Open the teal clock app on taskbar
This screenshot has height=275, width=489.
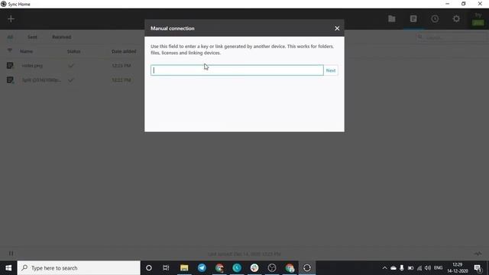tap(237, 268)
